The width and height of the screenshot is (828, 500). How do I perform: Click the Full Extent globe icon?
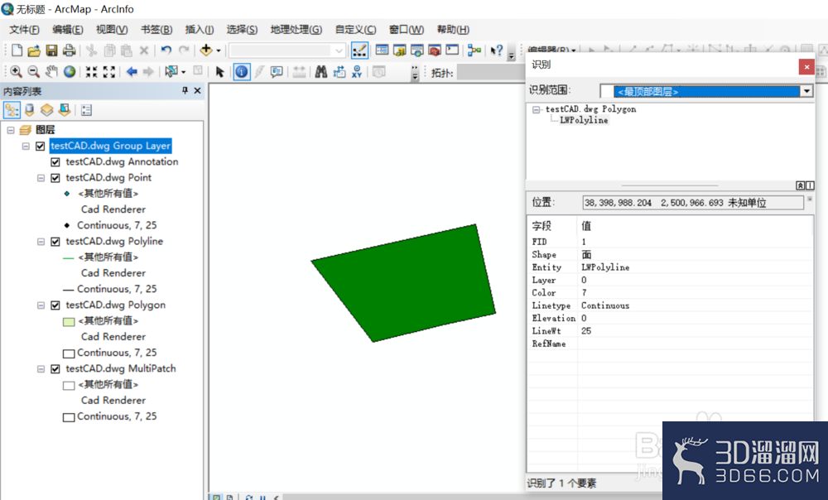tap(69, 72)
